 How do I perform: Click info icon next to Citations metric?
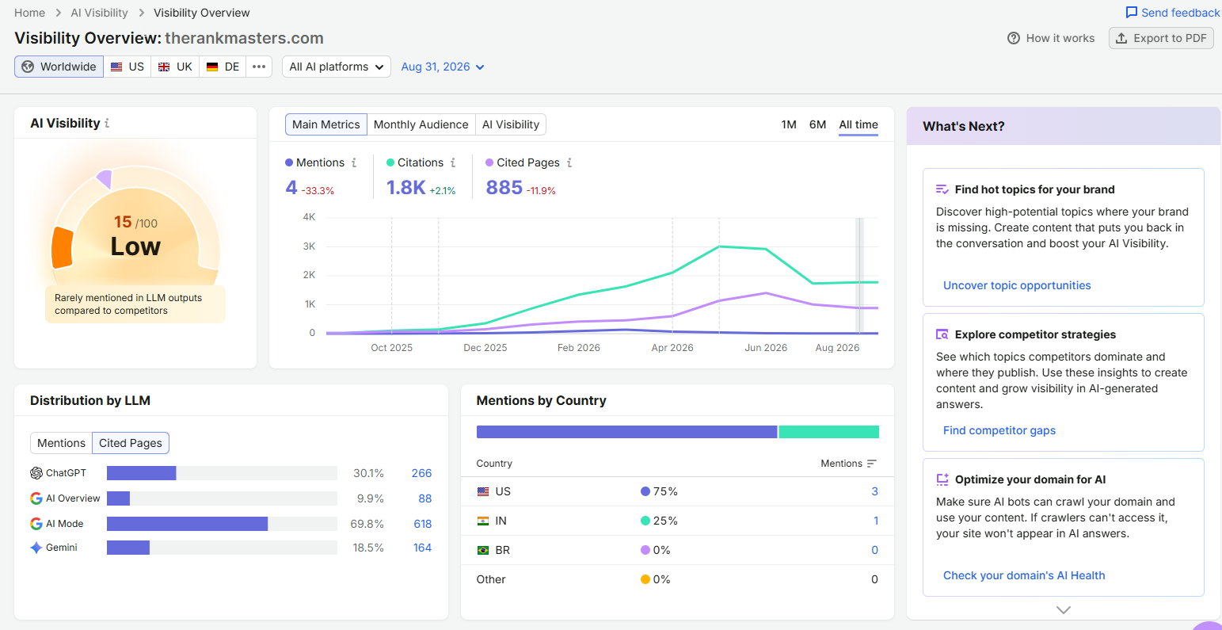(x=453, y=162)
